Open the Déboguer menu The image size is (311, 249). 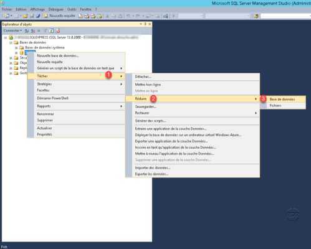(56, 9)
